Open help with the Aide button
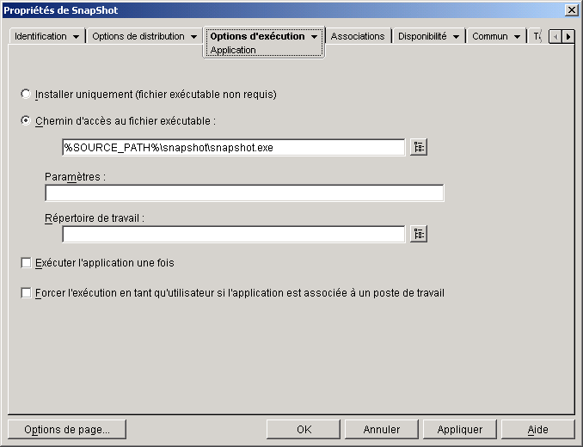The width and height of the screenshot is (583, 447). tap(538, 430)
